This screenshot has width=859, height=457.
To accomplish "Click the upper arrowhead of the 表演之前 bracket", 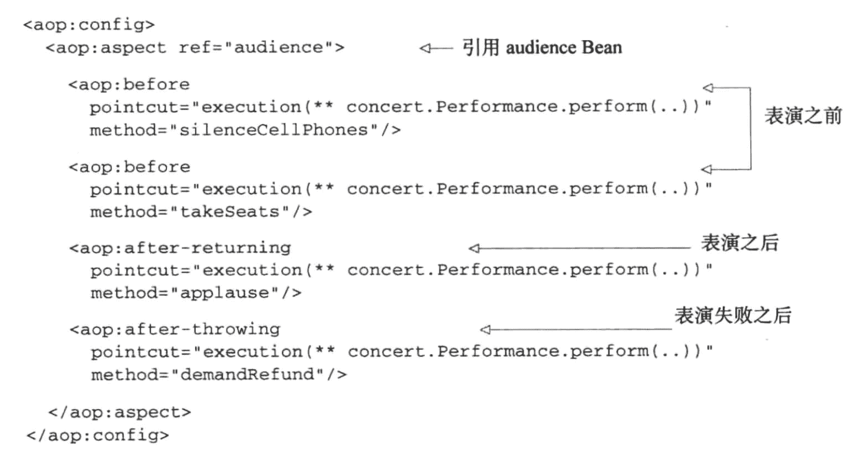I will pyautogui.click(x=708, y=88).
